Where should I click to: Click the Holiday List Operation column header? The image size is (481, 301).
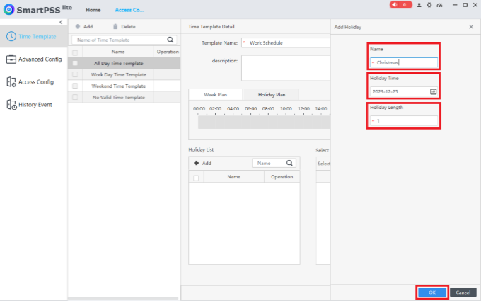(282, 177)
